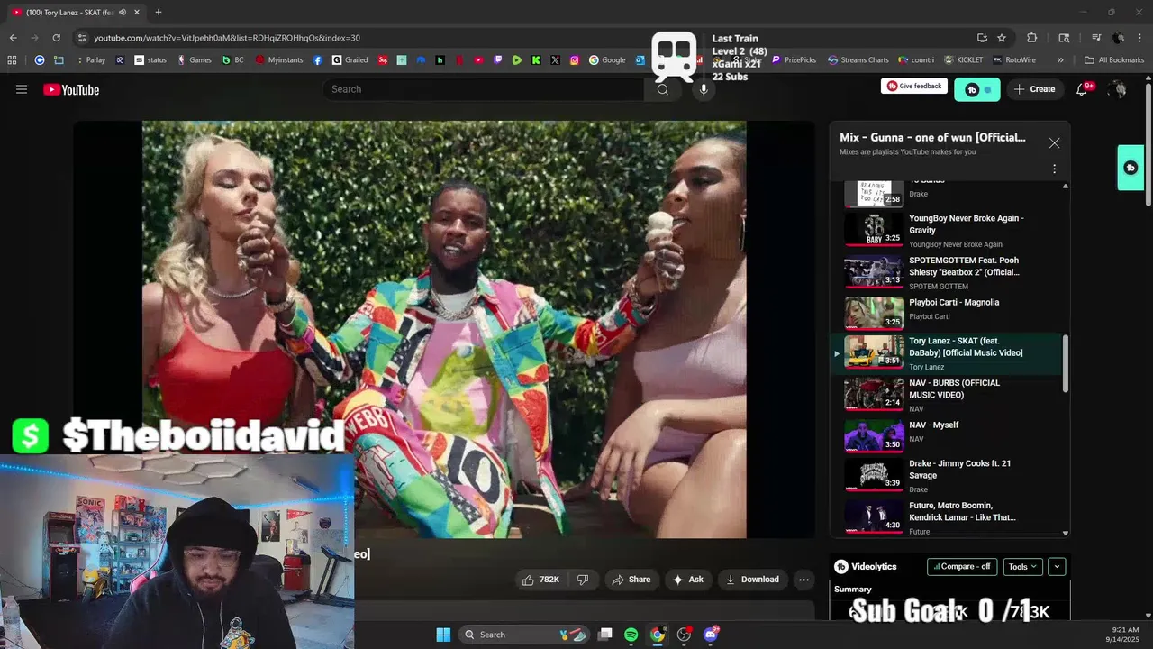The image size is (1153, 649).
Task: Open the Chrome three-dot menu
Action: (1139, 38)
